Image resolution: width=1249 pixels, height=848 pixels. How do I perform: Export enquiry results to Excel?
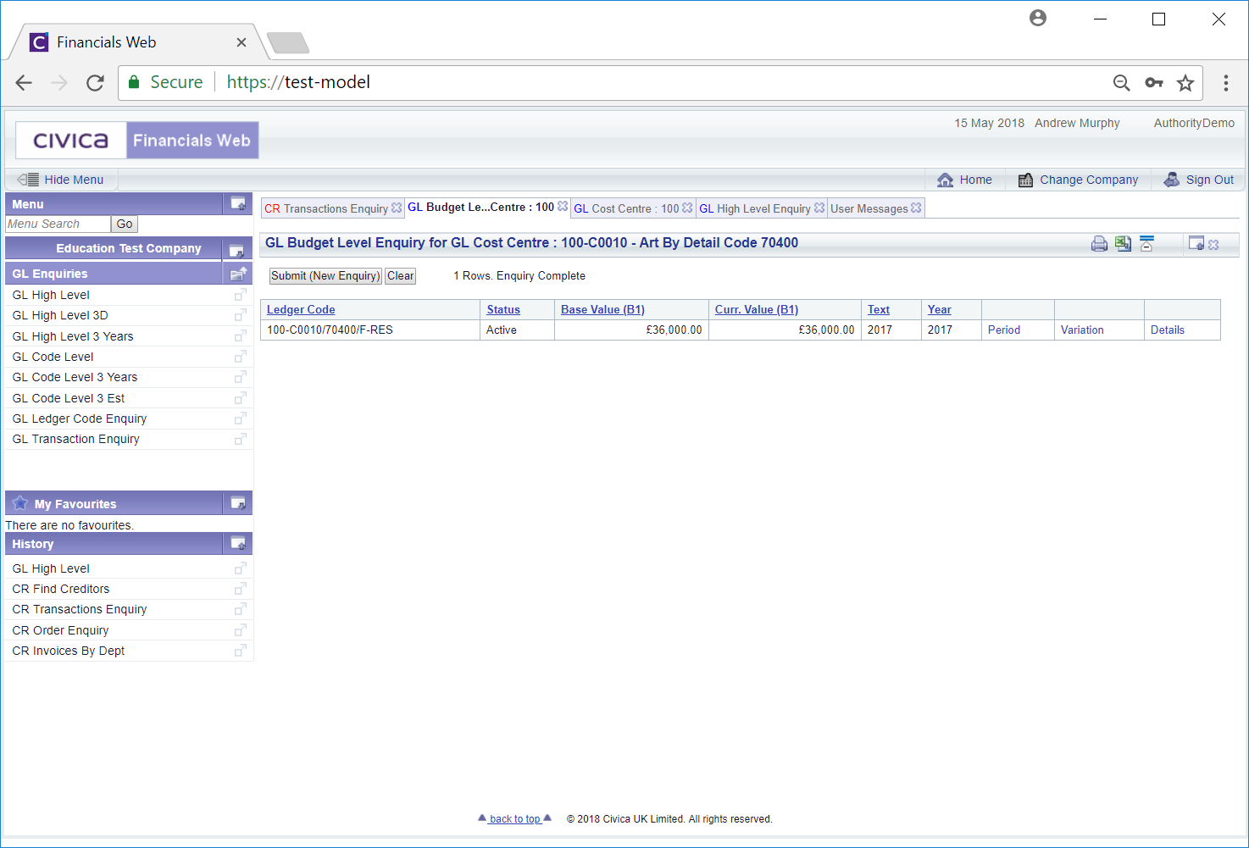1123,244
